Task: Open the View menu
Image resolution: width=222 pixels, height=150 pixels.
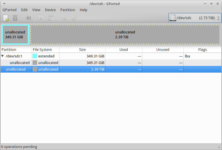Action: [36, 10]
